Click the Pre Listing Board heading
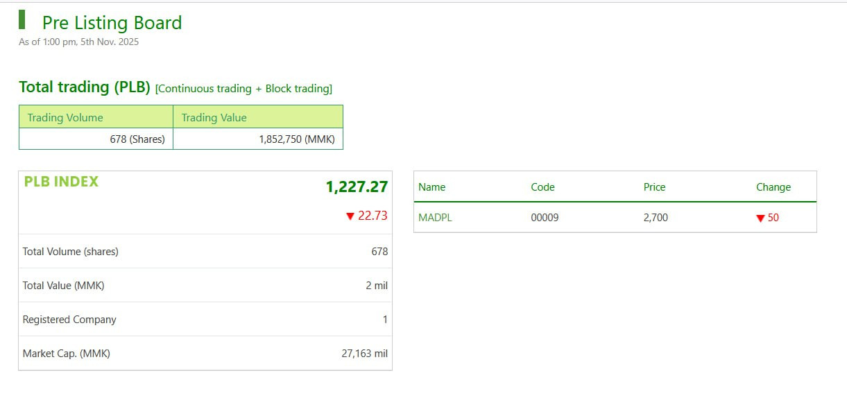Image resolution: width=847 pixels, height=407 pixels. coord(112,23)
